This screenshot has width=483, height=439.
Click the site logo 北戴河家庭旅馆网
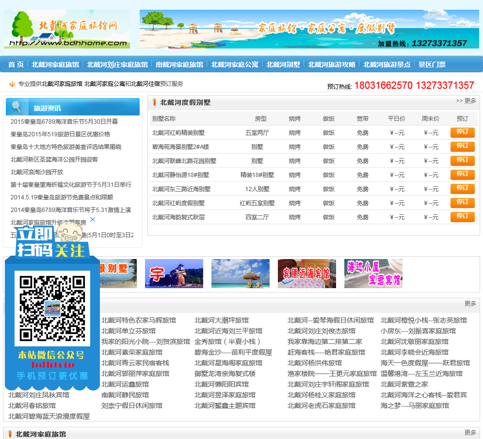[x=67, y=30]
